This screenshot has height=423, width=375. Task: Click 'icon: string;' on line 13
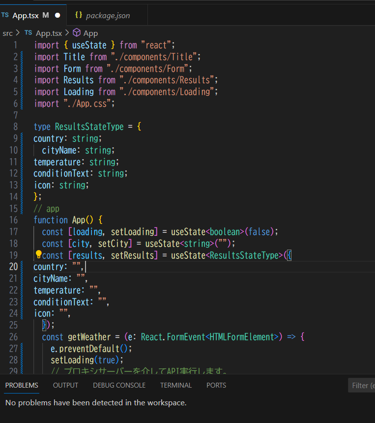coord(61,185)
